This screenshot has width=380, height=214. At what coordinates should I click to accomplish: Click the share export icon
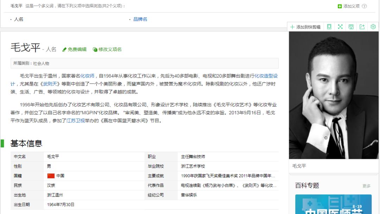pyautogui.click(x=362, y=27)
